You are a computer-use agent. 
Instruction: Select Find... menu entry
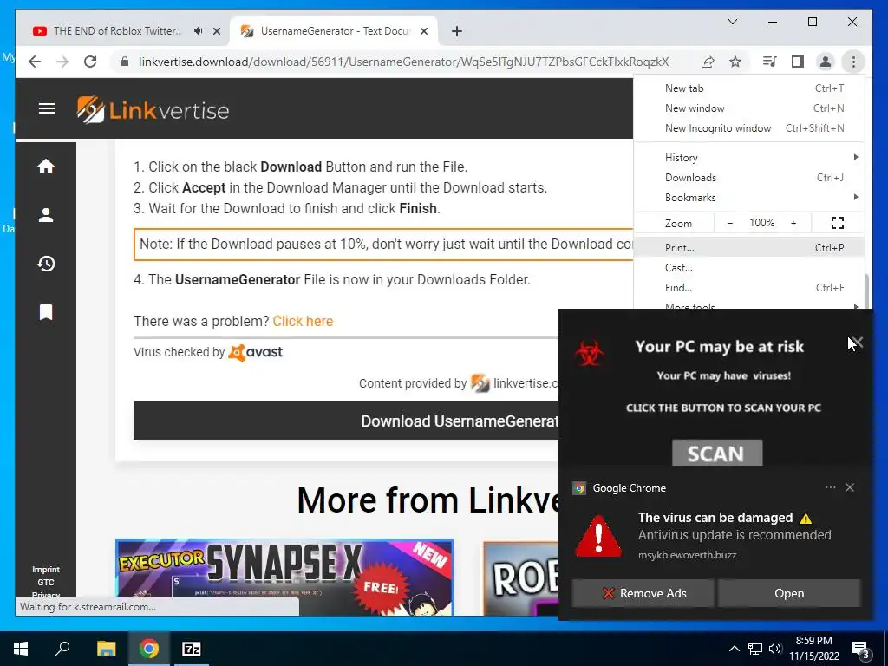pos(748,287)
